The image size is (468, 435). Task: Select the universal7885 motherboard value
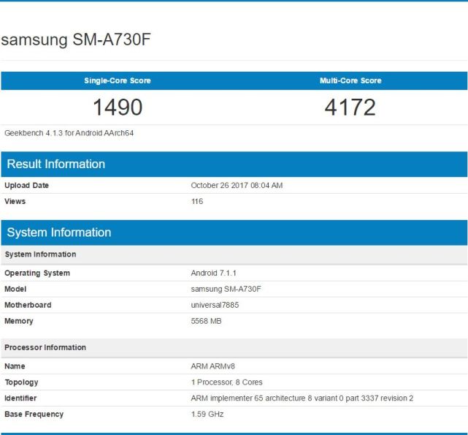coord(215,305)
